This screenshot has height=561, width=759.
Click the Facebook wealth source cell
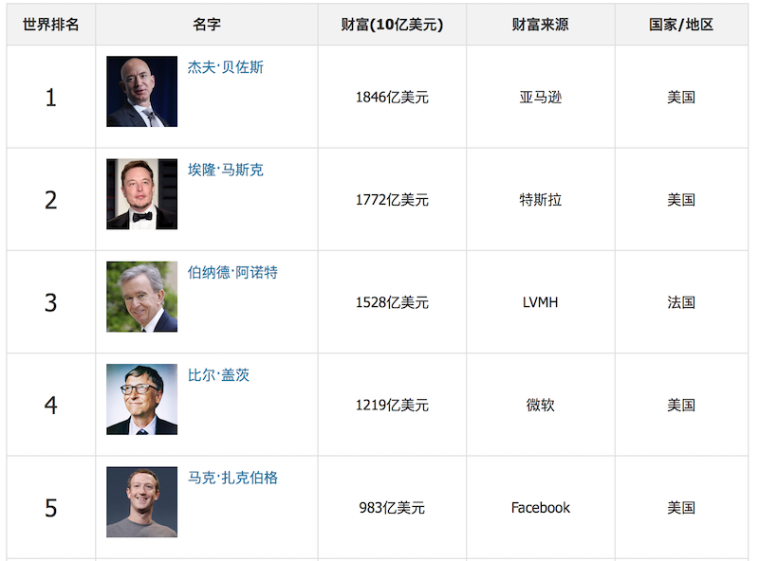(x=540, y=508)
